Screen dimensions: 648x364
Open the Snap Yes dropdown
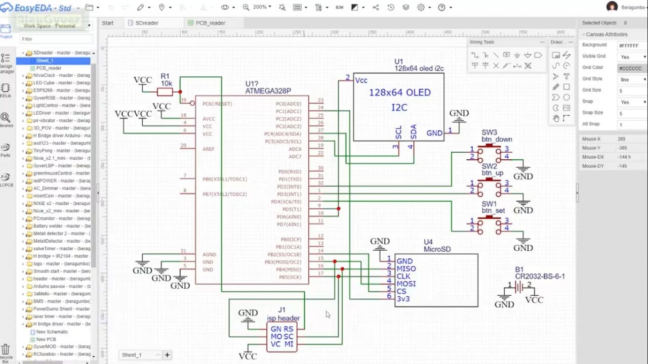coord(633,102)
